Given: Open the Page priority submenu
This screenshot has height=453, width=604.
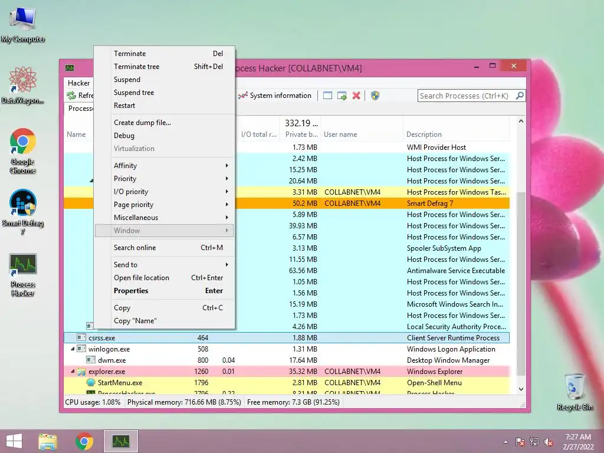Looking at the screenshot, I should click(x=164, y=205).
